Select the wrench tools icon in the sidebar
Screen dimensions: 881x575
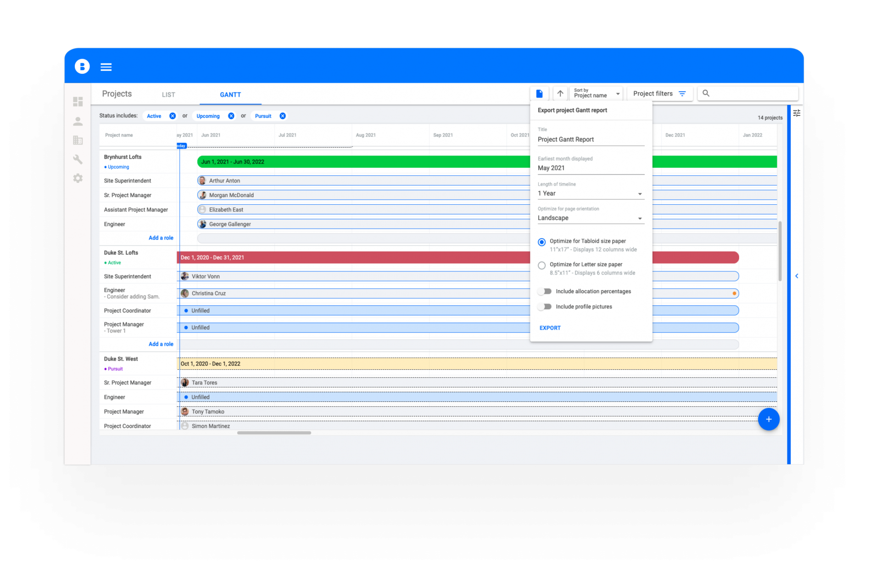point(78,159)
